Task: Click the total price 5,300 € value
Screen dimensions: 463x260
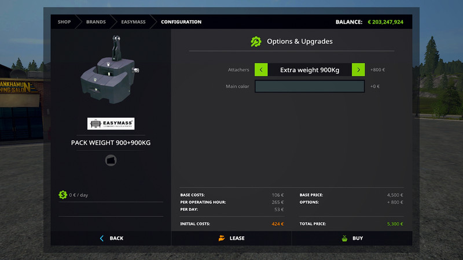Action: click(x=395, y=224)
